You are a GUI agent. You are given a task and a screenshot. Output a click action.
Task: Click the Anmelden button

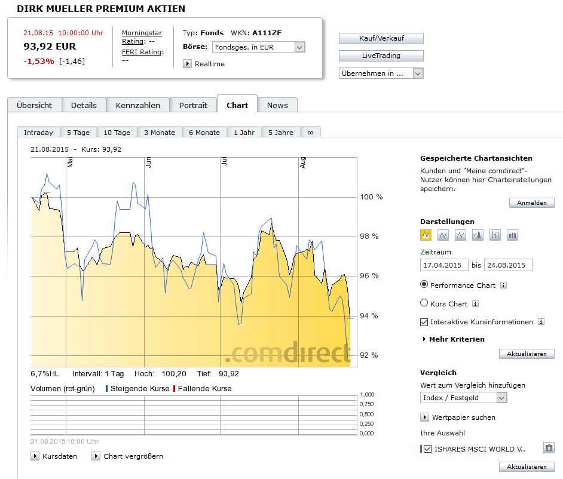[x=532, y=202]
